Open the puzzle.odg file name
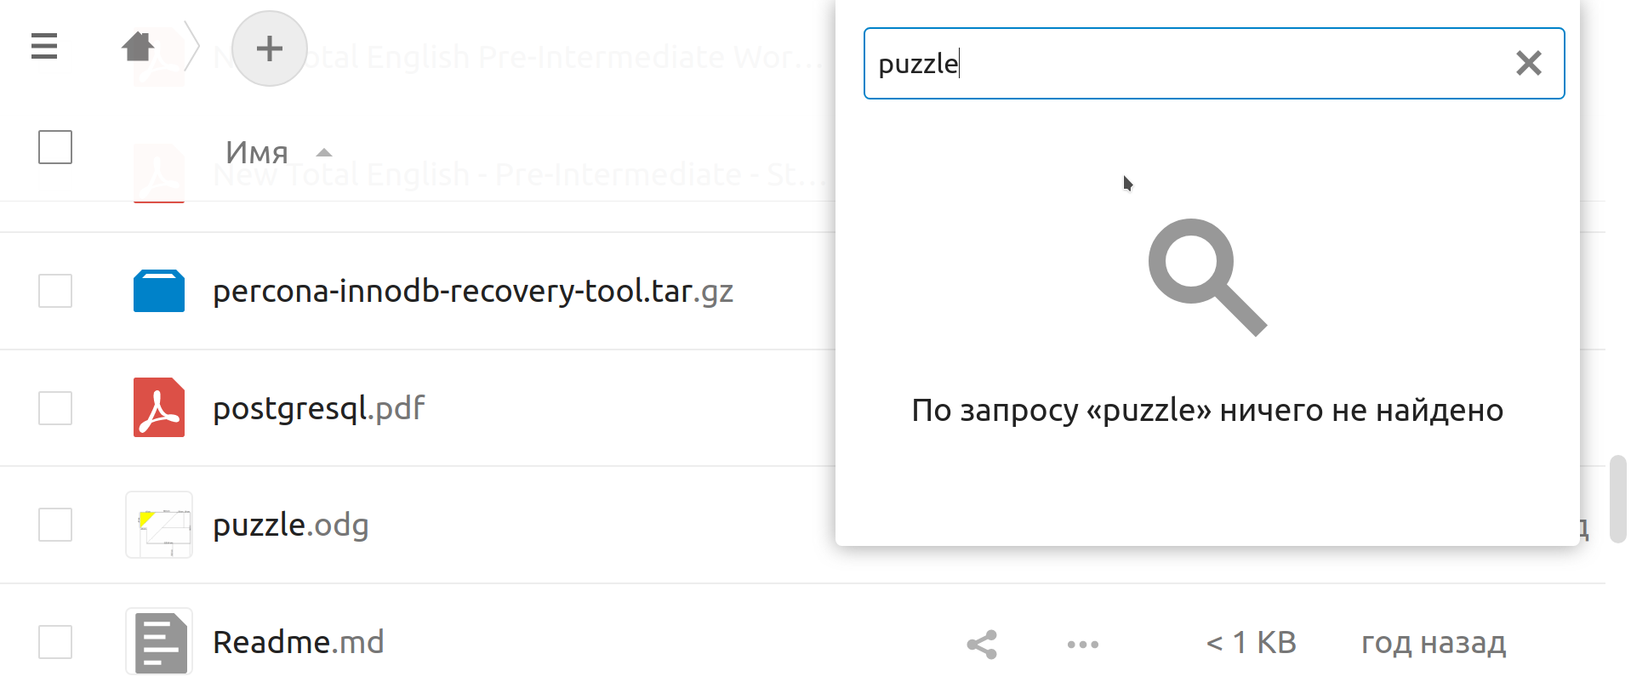The width and height of the screenshot is (1631, 699). coord(290,525)
